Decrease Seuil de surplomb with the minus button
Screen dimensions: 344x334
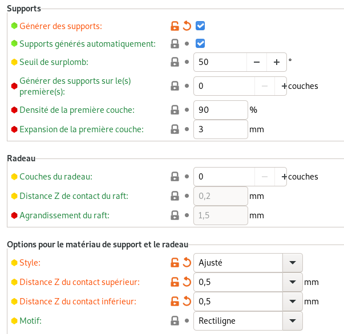coord(257,62)
